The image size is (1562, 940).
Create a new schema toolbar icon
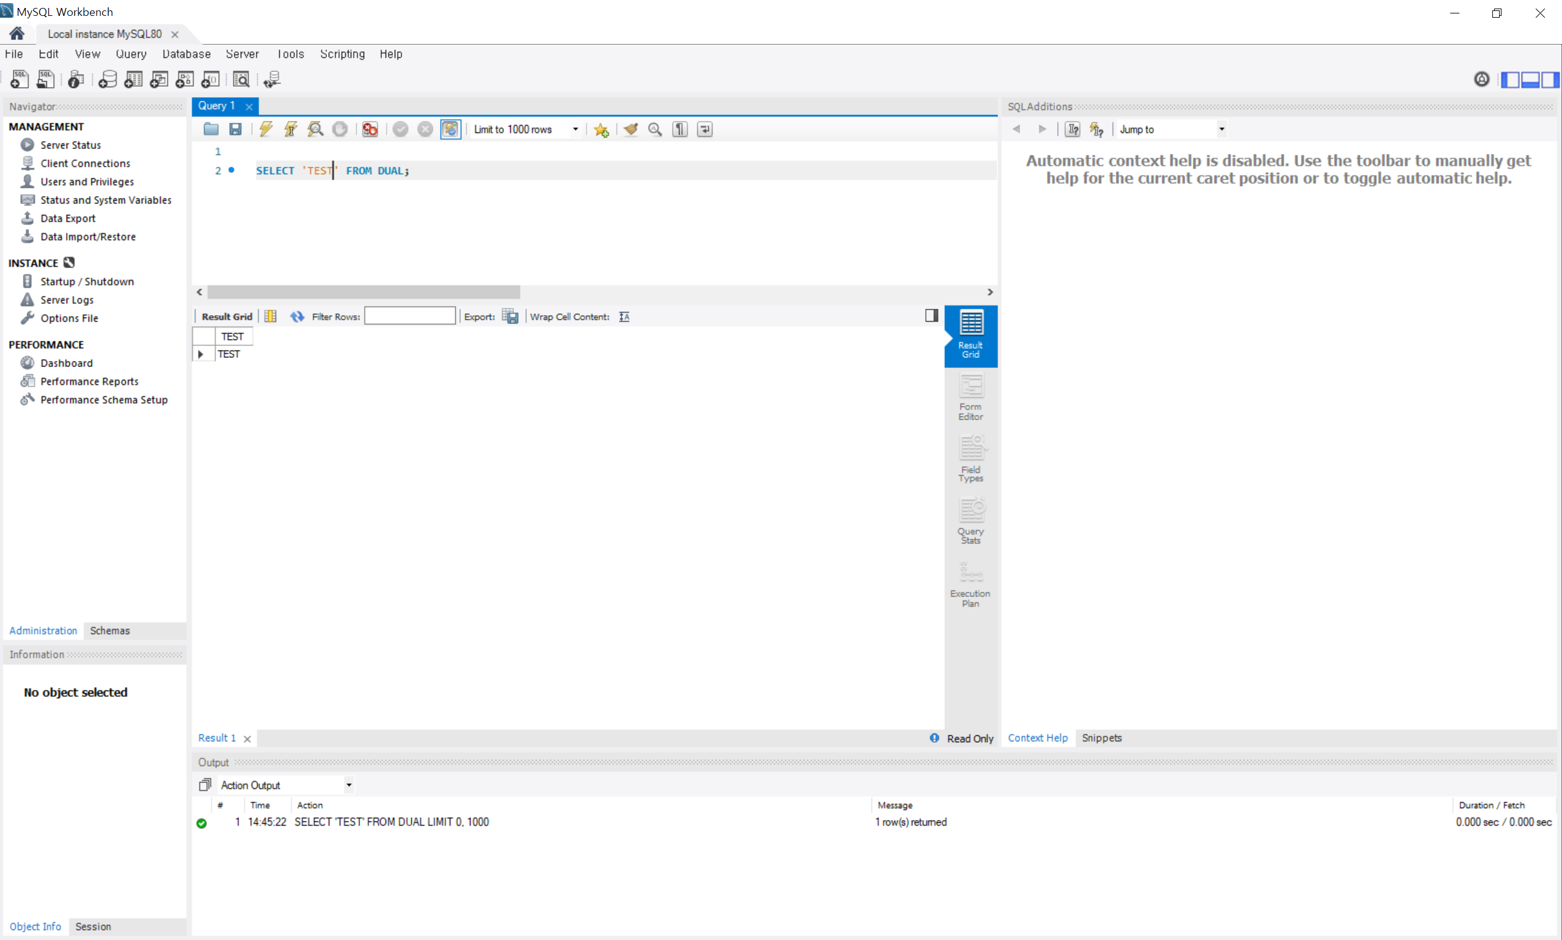pyautogui.click(x=108, y=79)
